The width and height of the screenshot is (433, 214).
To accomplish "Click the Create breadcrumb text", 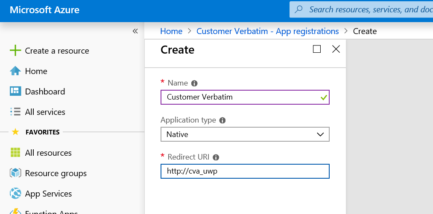I will point(365,31).
